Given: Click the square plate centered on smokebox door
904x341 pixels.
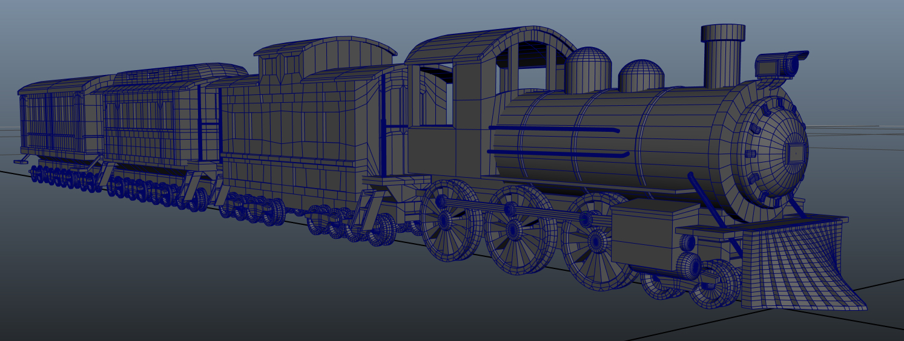Looking at the screenshot, I should click(796, 154).
